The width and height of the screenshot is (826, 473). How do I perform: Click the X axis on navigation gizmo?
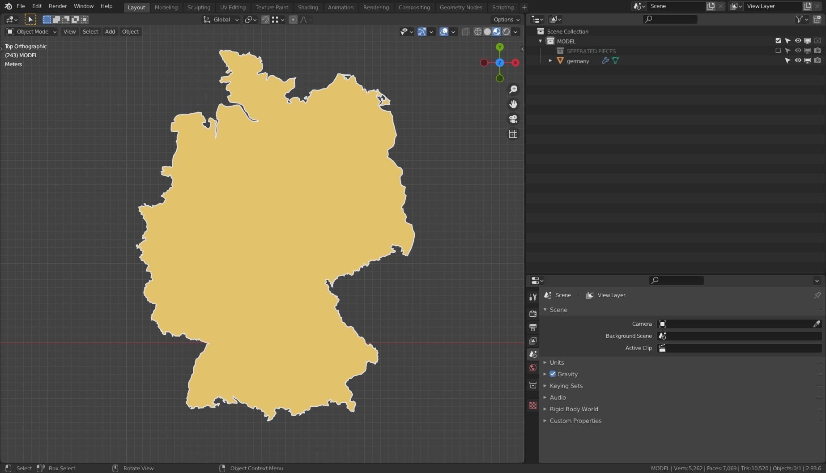pyautogui.click(x=515, y=63)
